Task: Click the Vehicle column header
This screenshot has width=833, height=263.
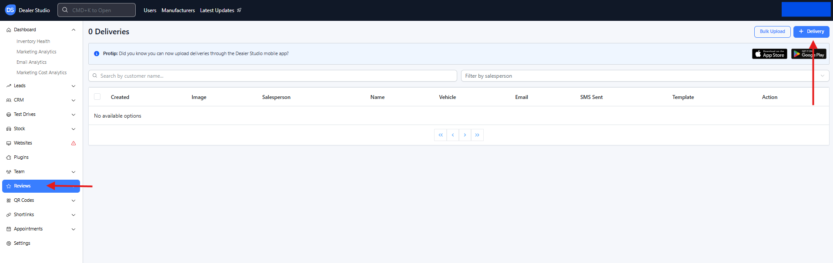Action: [x=448, y=97]
